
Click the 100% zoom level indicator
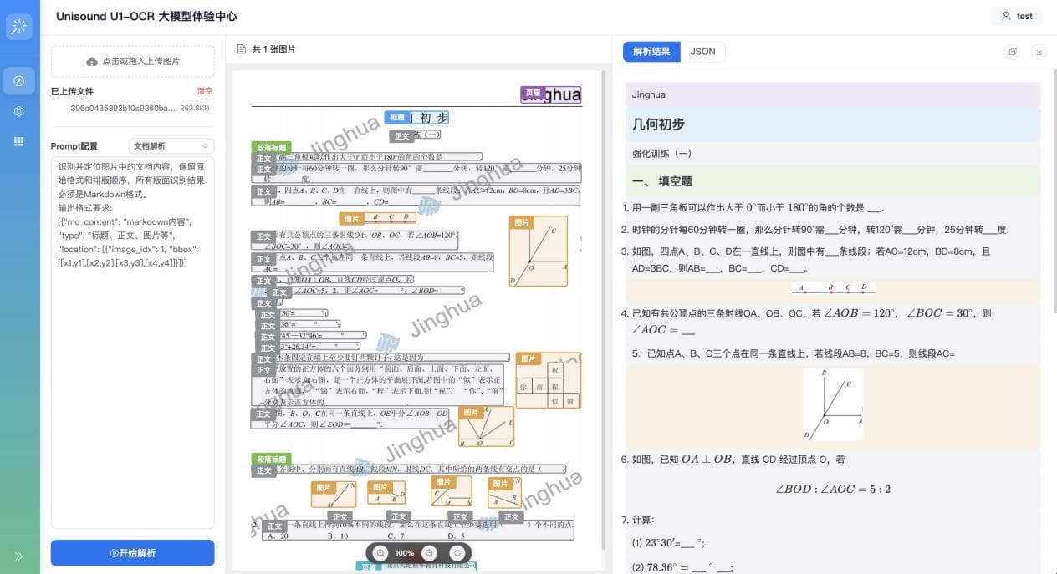(x=405, y=552)
